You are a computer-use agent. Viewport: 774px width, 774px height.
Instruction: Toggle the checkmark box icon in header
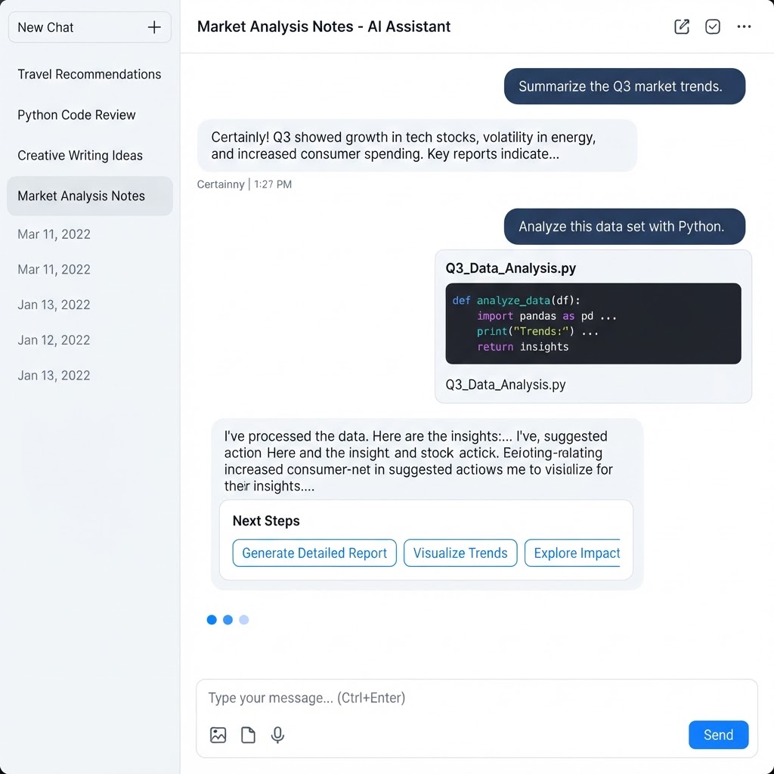point(712,26)
